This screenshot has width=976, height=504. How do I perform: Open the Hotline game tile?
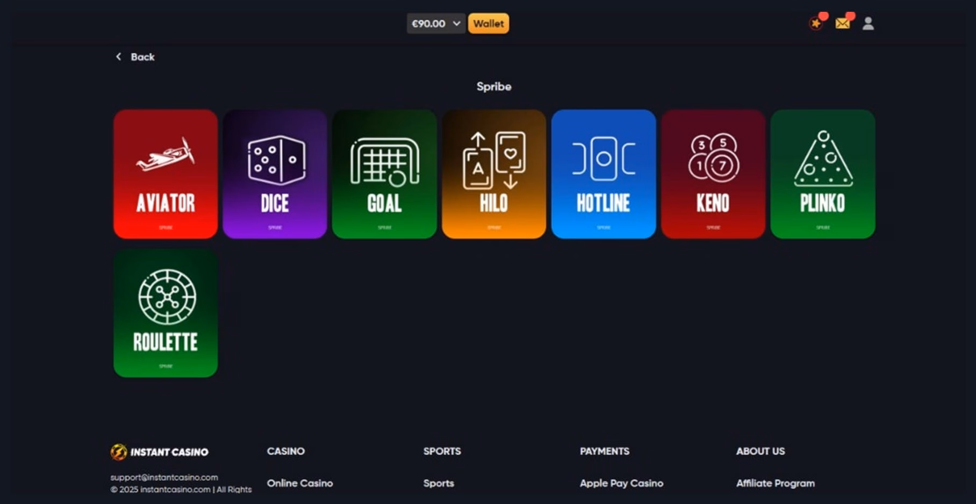[604, 174]
